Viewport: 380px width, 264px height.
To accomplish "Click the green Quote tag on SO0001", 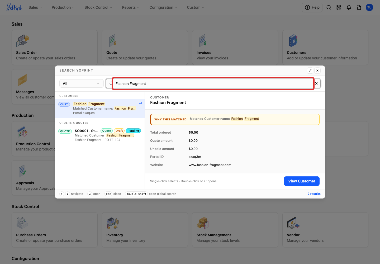I will (107, 131).
